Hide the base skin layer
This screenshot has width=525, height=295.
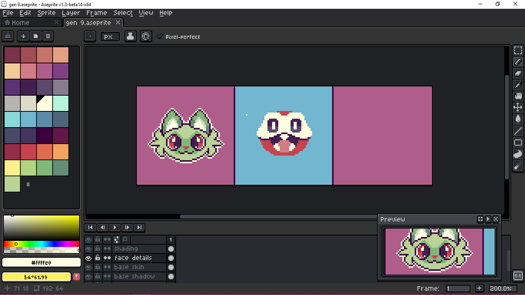tap(89, 267)
